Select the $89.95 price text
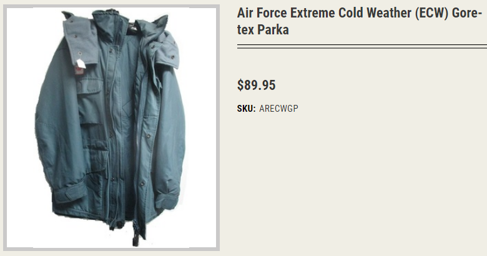Image resolution: width=487 pixels, height=256 pixels. [256, 85]
